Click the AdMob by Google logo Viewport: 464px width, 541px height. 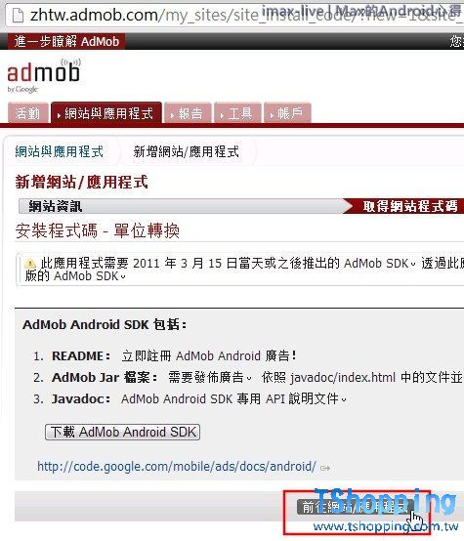click(44, 76)
